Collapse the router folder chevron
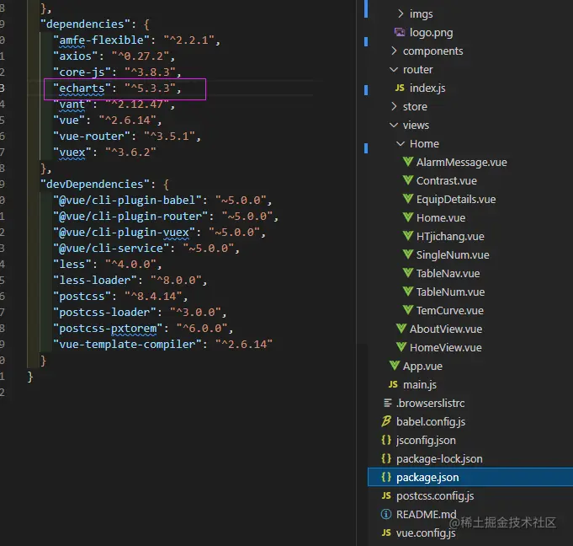 point(394,69)
